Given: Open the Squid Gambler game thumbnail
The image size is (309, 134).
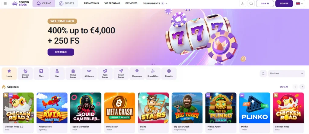Looking at the screenshot, I should [86, 108].
